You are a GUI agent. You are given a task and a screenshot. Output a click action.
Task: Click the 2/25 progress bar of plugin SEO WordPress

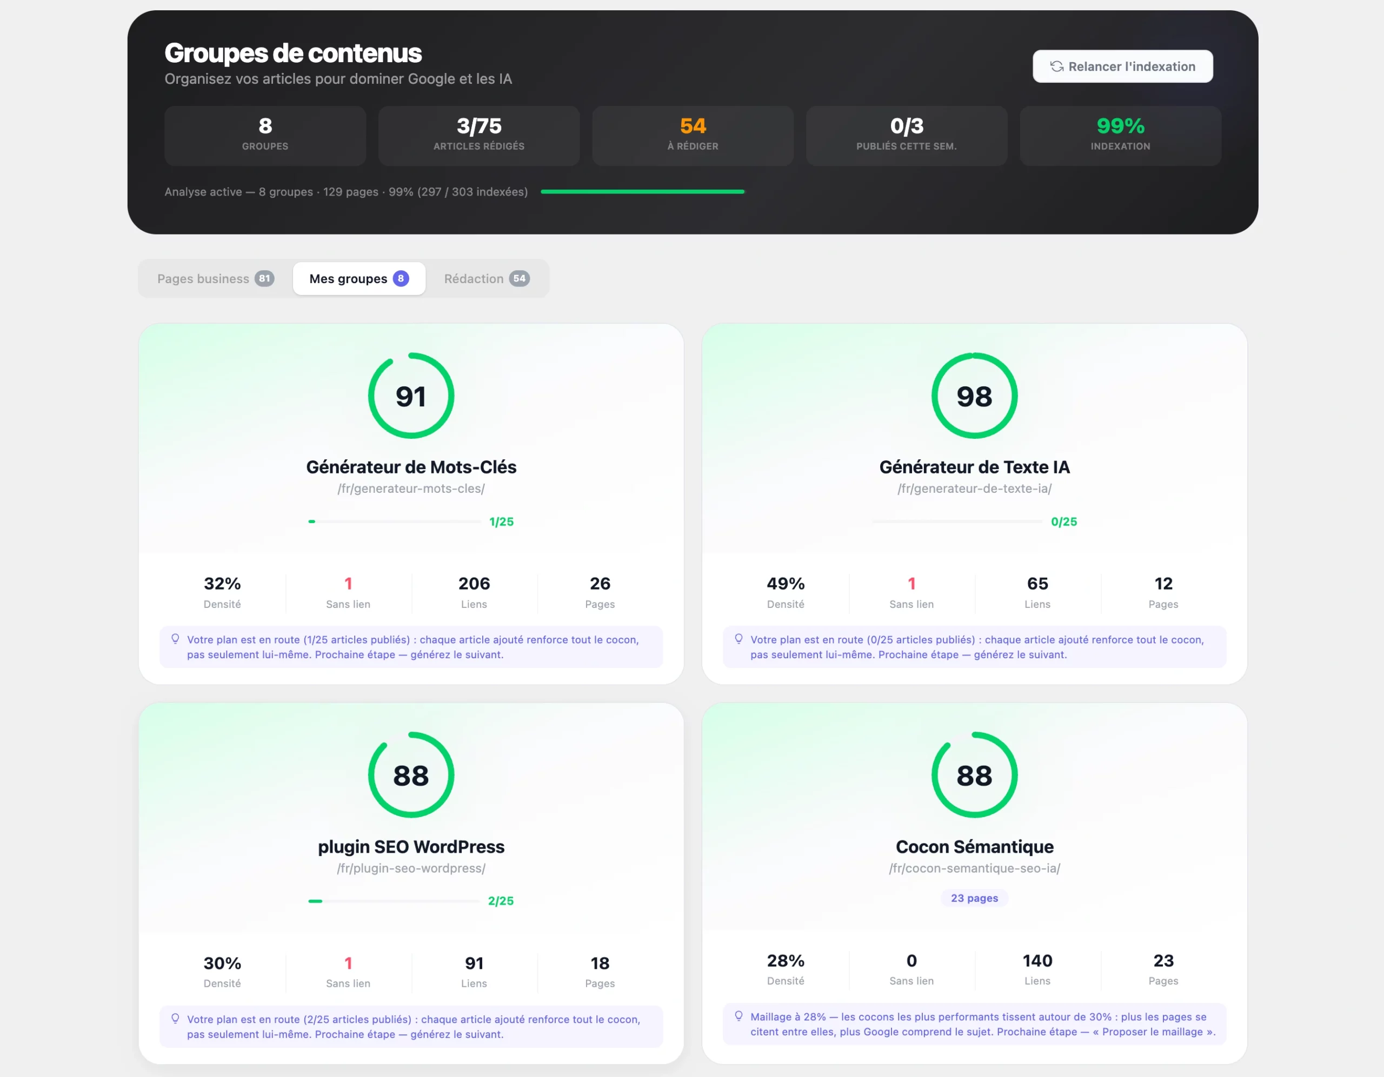pyautogui.click(x=394, y=901)
